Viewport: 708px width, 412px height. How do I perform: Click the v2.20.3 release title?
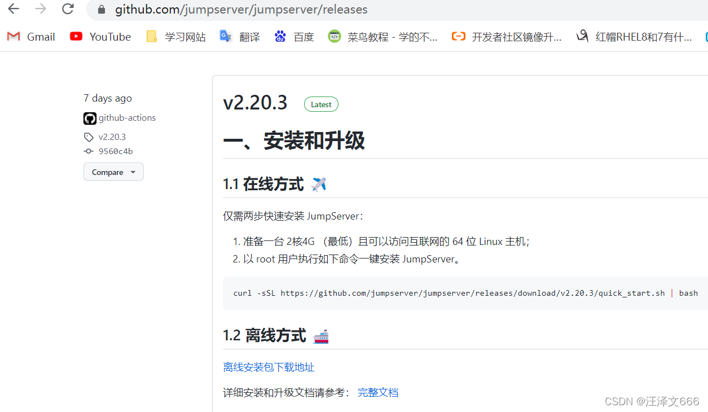coord(256,103)
